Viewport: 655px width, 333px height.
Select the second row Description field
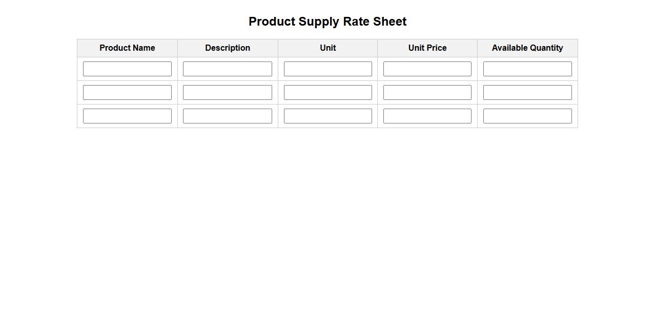tap(227, 92)
